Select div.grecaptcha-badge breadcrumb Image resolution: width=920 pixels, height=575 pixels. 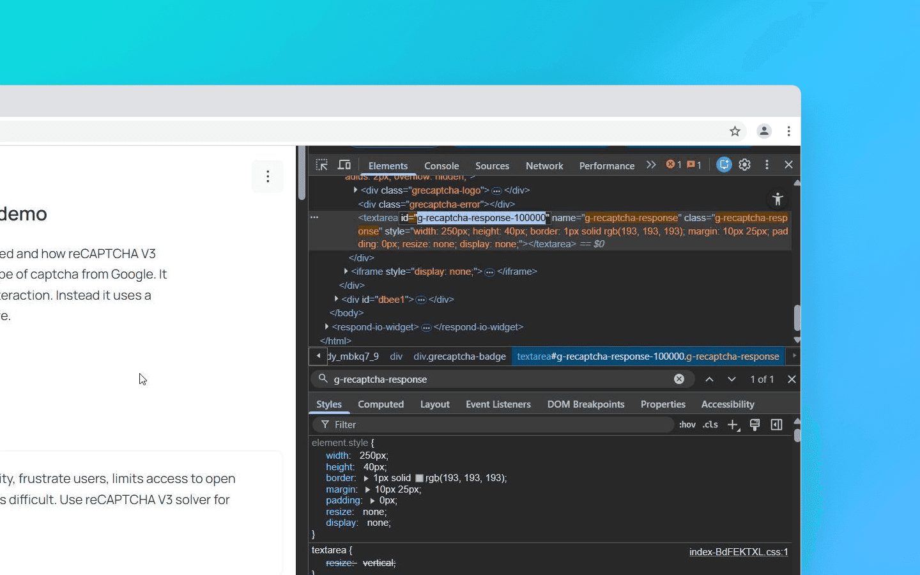[459, 356]
